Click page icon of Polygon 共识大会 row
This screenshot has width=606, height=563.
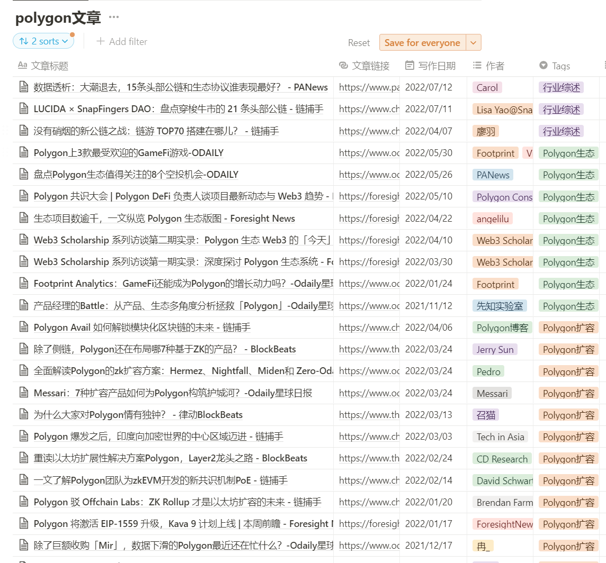pyautogui.click(x=24, y=196)
